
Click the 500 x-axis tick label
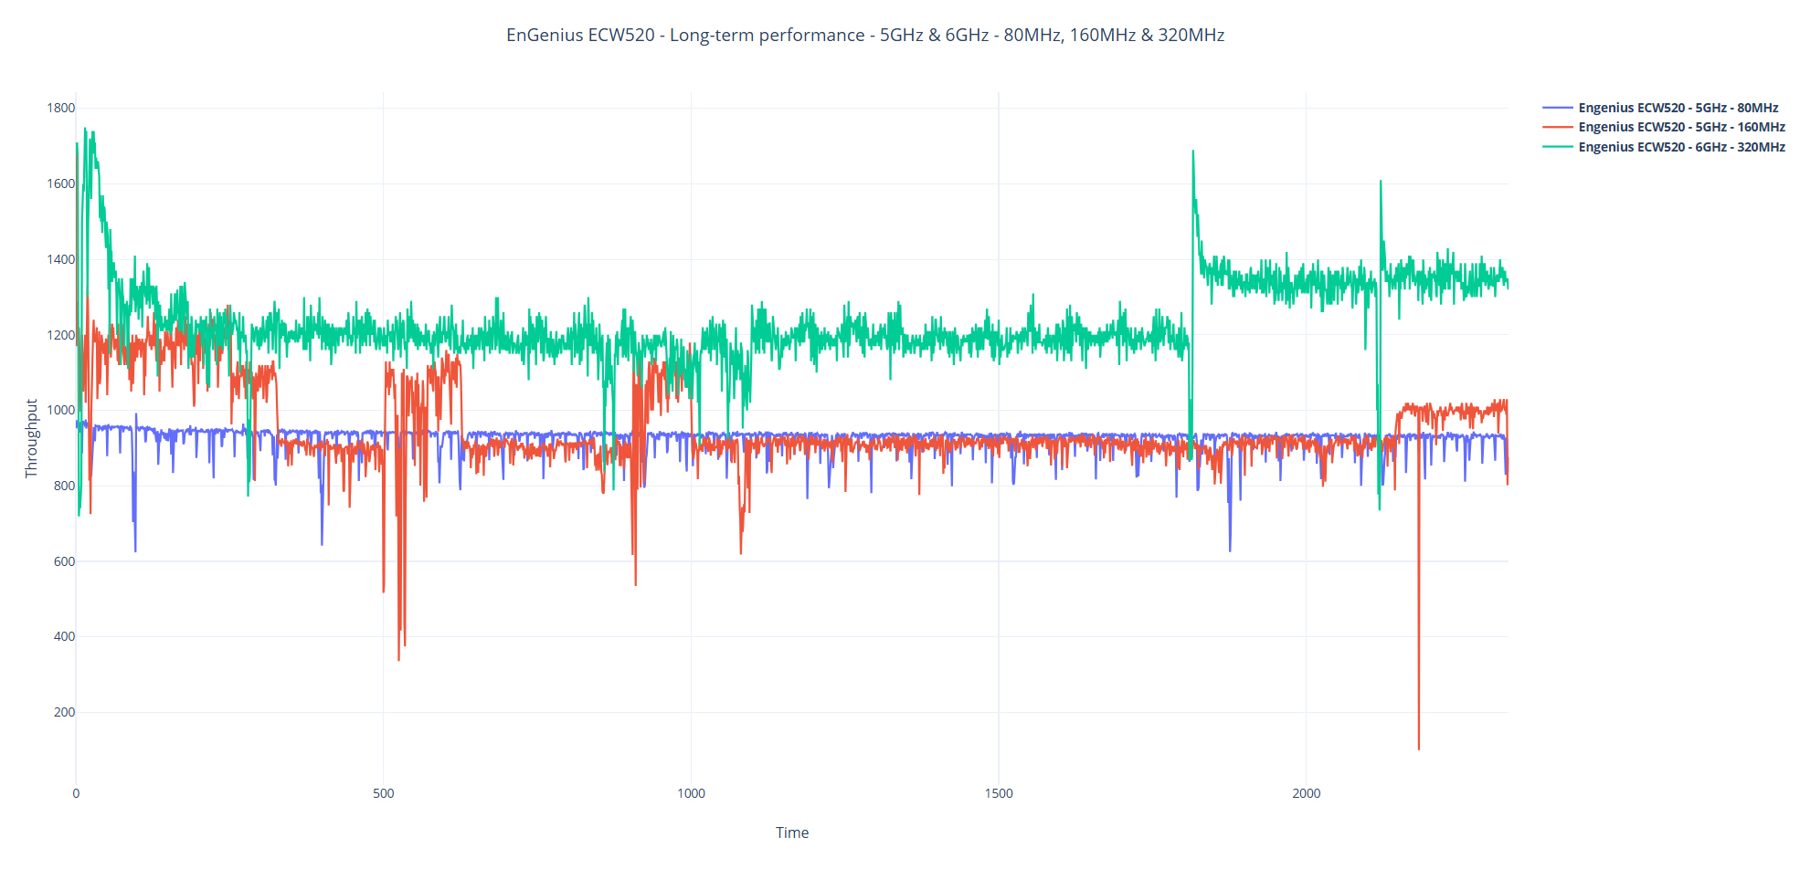(x=384, y=793)
